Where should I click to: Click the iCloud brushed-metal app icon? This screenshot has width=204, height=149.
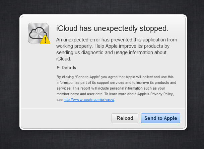pyautogui.click(x=38, y=33)
